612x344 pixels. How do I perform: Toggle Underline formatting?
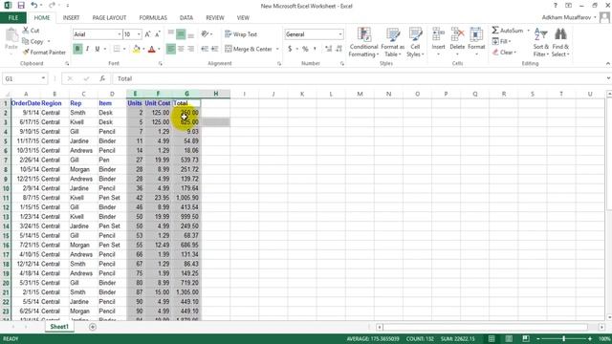[98, 49]
